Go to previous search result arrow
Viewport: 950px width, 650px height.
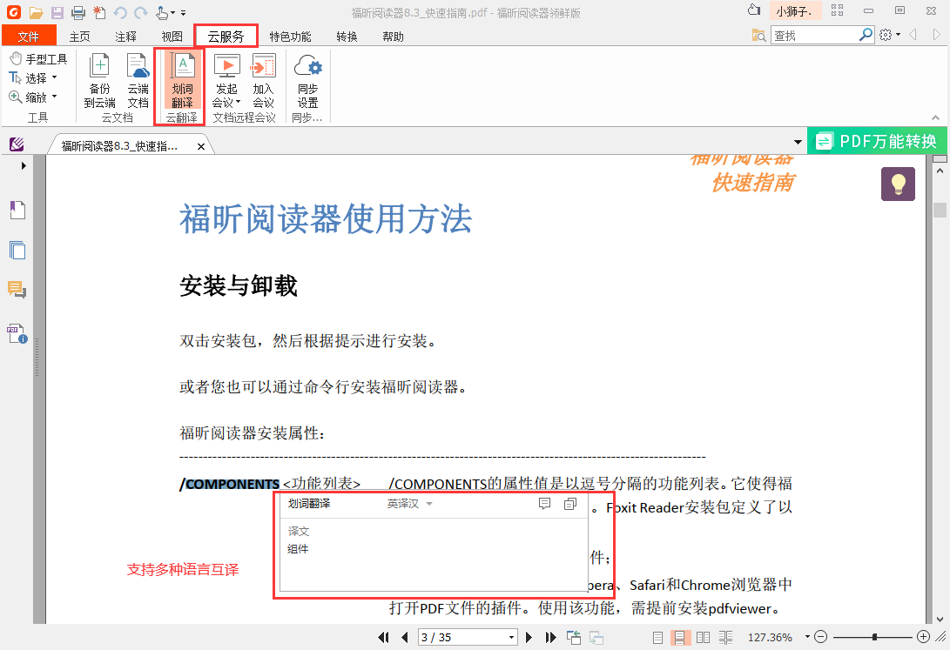coord(913,35)
